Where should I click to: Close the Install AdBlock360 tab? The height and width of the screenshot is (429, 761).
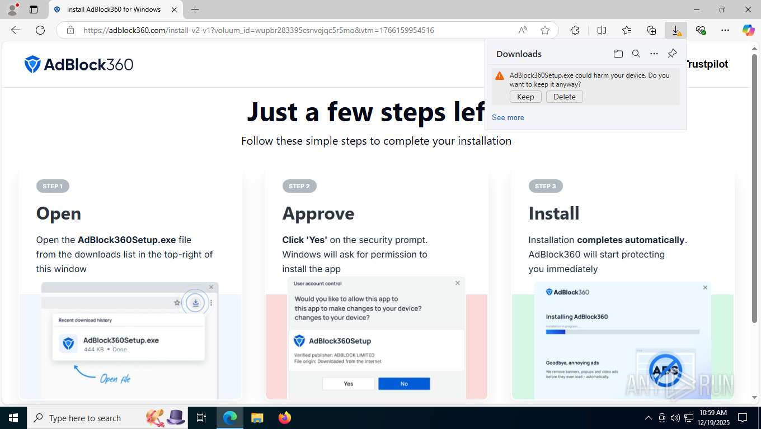[x=174, y=9]
